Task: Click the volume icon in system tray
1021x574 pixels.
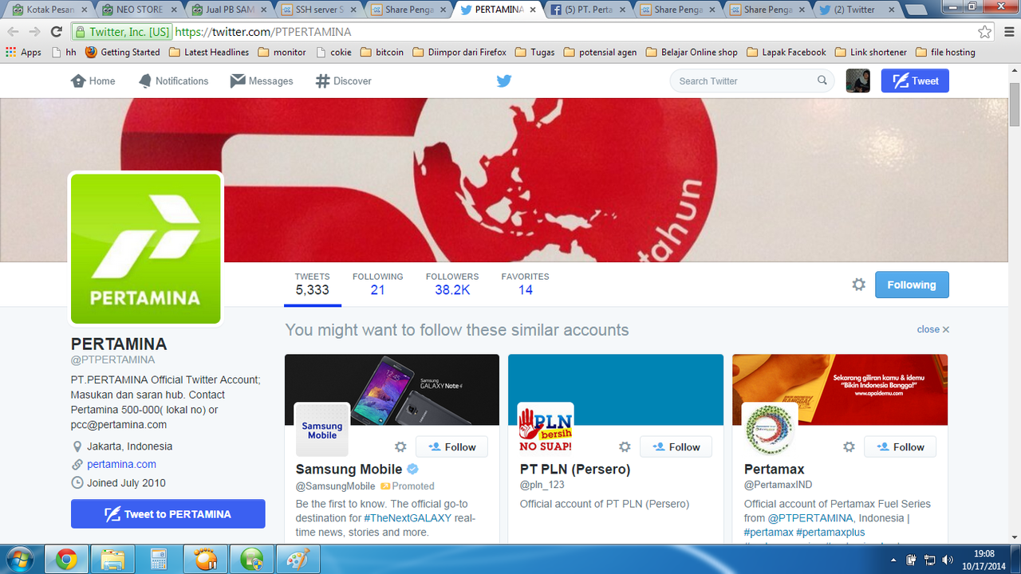Action: (947, 560)
